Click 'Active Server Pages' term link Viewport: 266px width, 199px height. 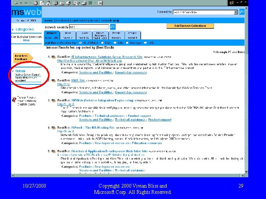tap(28, 74)
